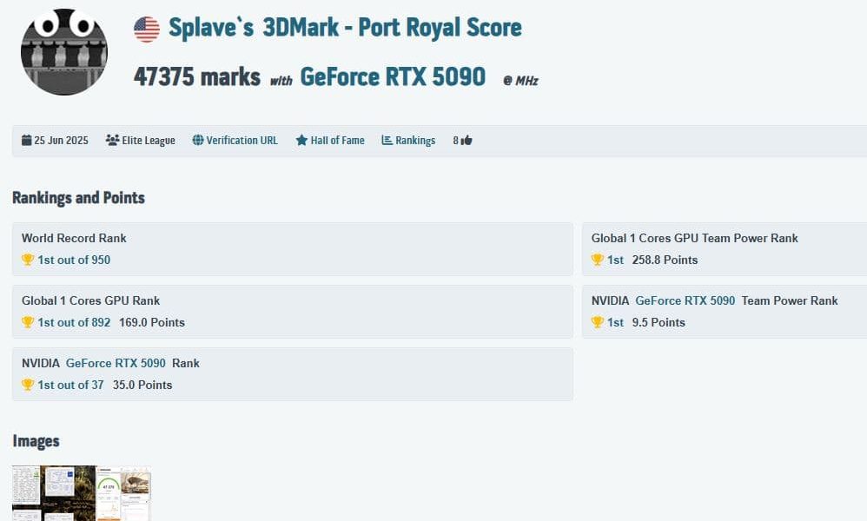Click the Rankings and Points heading
Screen dimensions: 867x521
coord(78,198)
